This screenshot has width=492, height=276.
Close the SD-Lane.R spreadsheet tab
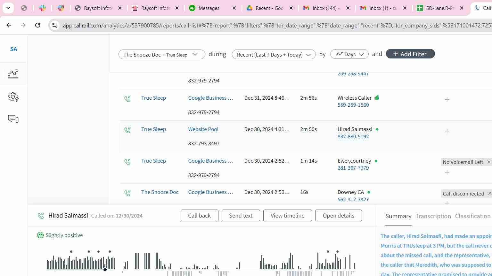pos(462,8)
